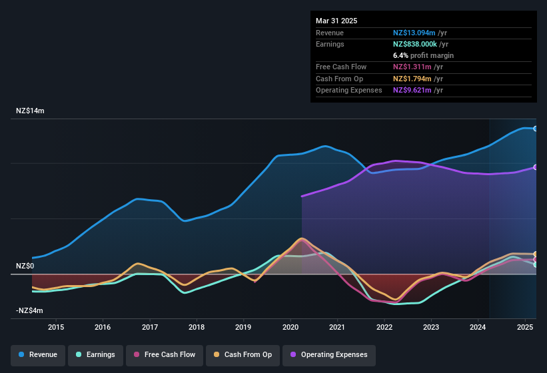Screen dimensions: 547x373
Task: Click the NZ$0 y-axis label
Action: [25, 266]
